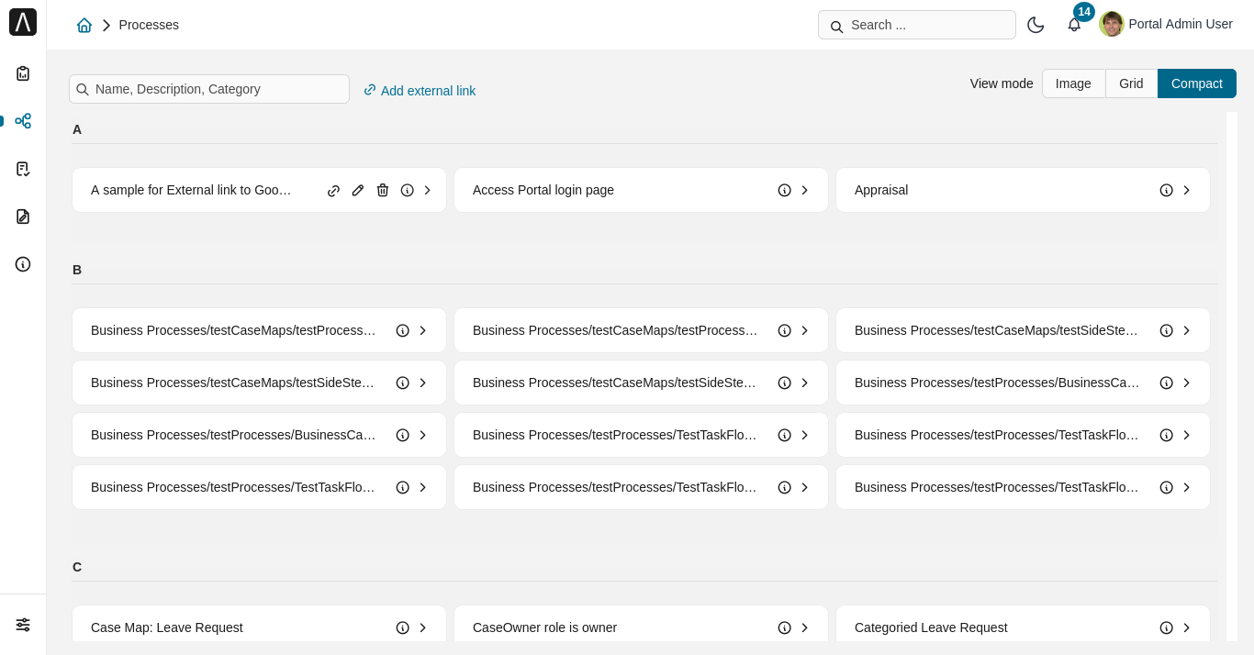Screen dimensions: 1254x655
Task: Start 'Case Map: Leave Request' by its name
Action: pos(167,627)
